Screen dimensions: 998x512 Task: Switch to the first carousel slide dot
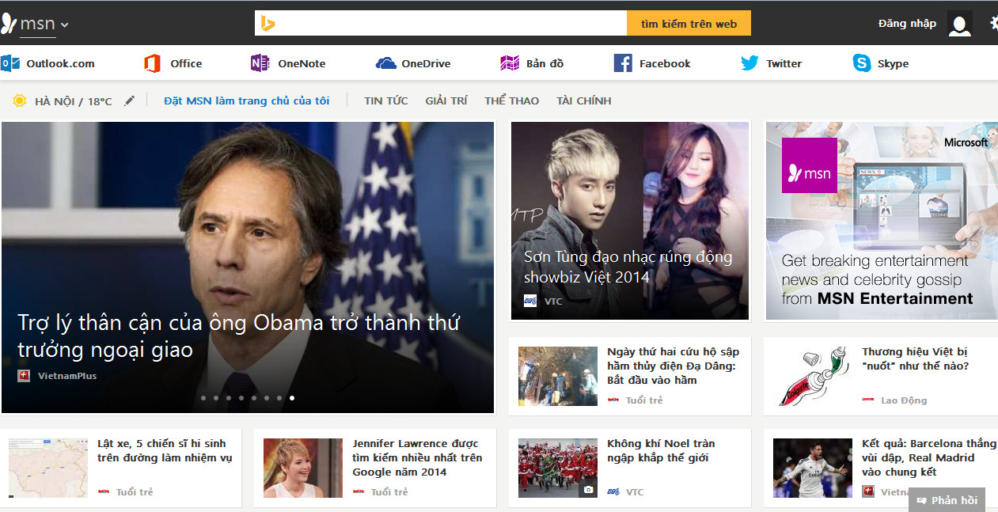point(203,398)
